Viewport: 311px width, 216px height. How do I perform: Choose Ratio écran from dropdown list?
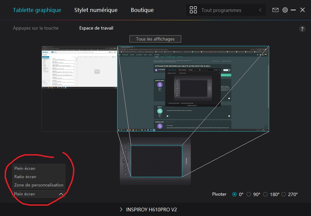pyautogui.click(x=25, y=177)
